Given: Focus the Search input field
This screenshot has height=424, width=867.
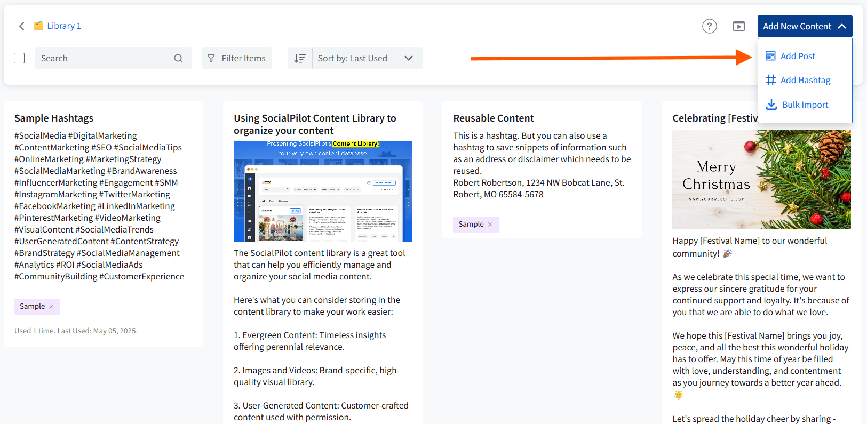Looking at the screenshot, I should 113,58.
